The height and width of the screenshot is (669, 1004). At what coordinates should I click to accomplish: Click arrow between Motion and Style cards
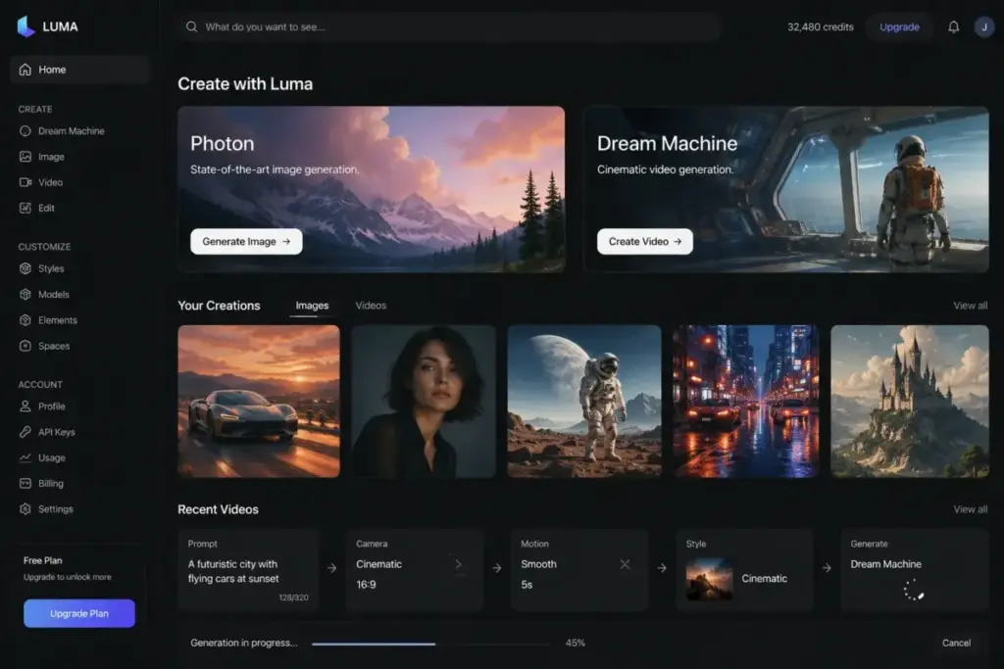[662, 568]
